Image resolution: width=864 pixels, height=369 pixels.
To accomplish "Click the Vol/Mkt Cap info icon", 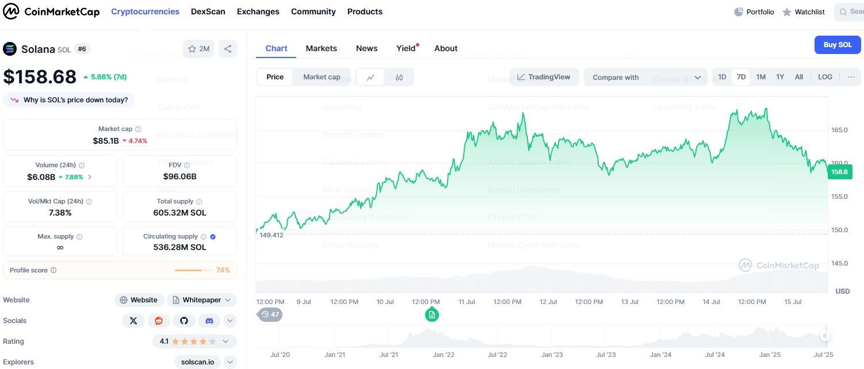I will 89,202.
